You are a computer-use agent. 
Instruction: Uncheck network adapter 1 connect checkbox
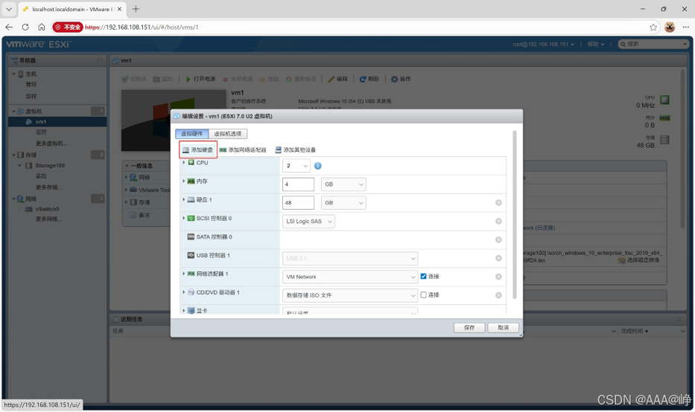[423, 276]
